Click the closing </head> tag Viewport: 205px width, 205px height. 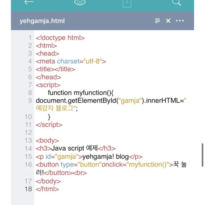pyautogui.click(x=48, y=77)
